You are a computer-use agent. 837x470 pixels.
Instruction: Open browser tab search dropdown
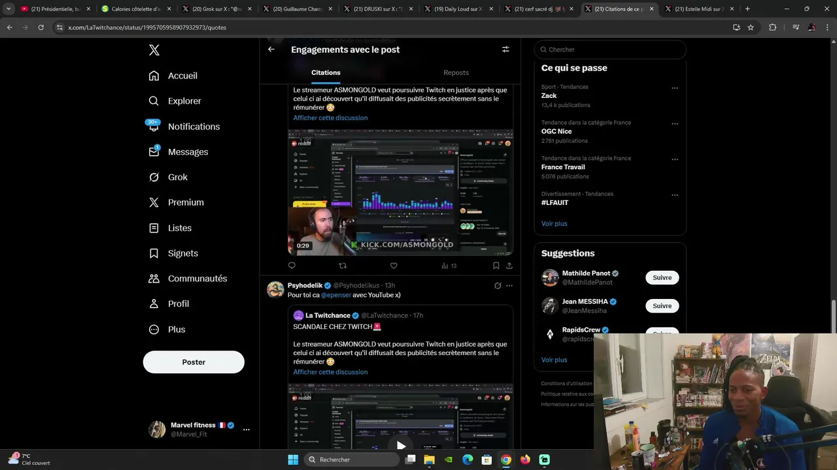tap(9, 9)
